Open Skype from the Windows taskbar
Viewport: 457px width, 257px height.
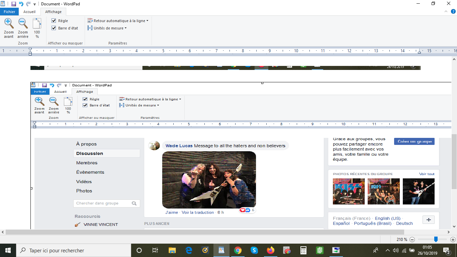click(254, 250)
